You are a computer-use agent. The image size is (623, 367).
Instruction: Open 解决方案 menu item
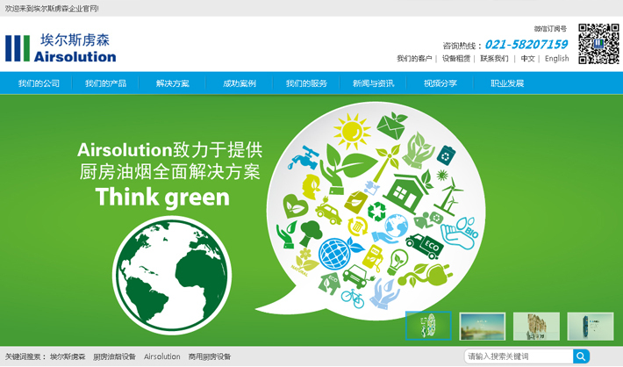coord(173,83)
